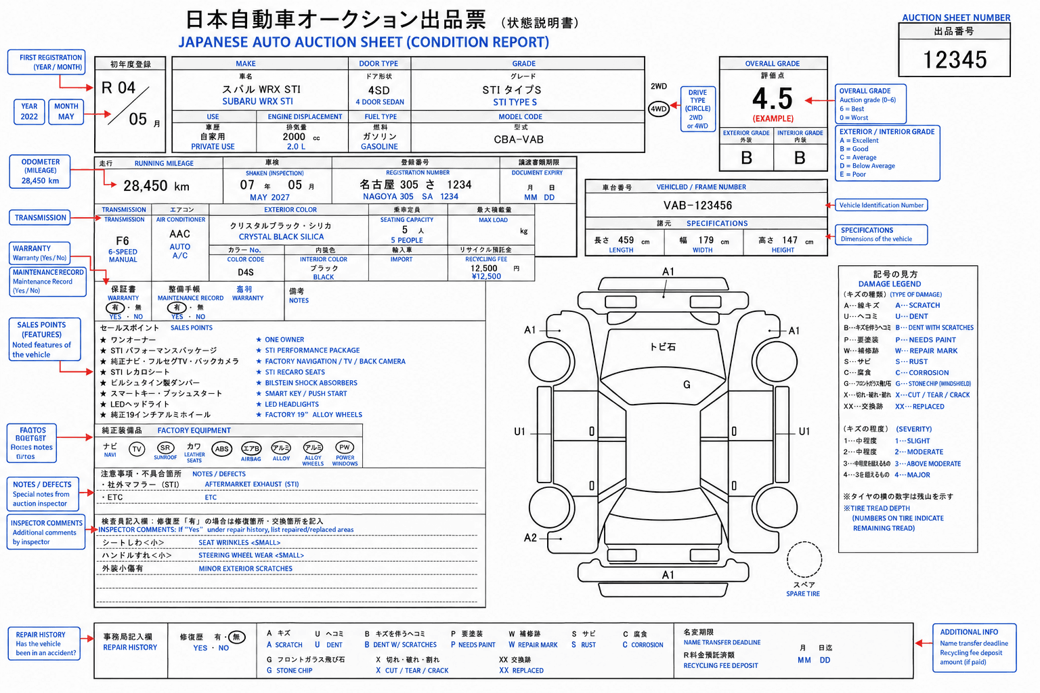The height and width of the screenshot is (693, 1040).
Task: Click the AUTO A/C air conditioner text
Action: tap(179, 251)
